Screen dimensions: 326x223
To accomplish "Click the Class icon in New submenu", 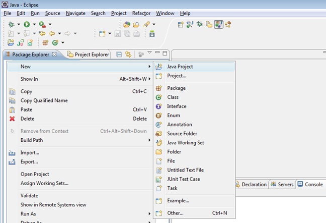I will point(158,97).
